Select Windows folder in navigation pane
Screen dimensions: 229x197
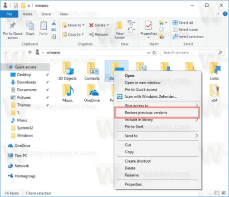coord(25,135)
